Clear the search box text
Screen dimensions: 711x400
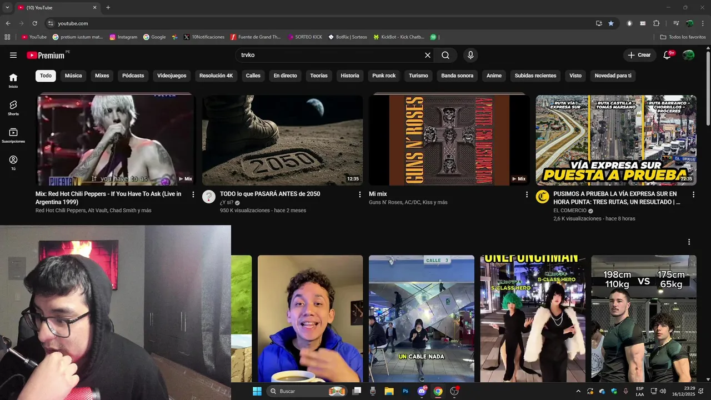point(428,55)
